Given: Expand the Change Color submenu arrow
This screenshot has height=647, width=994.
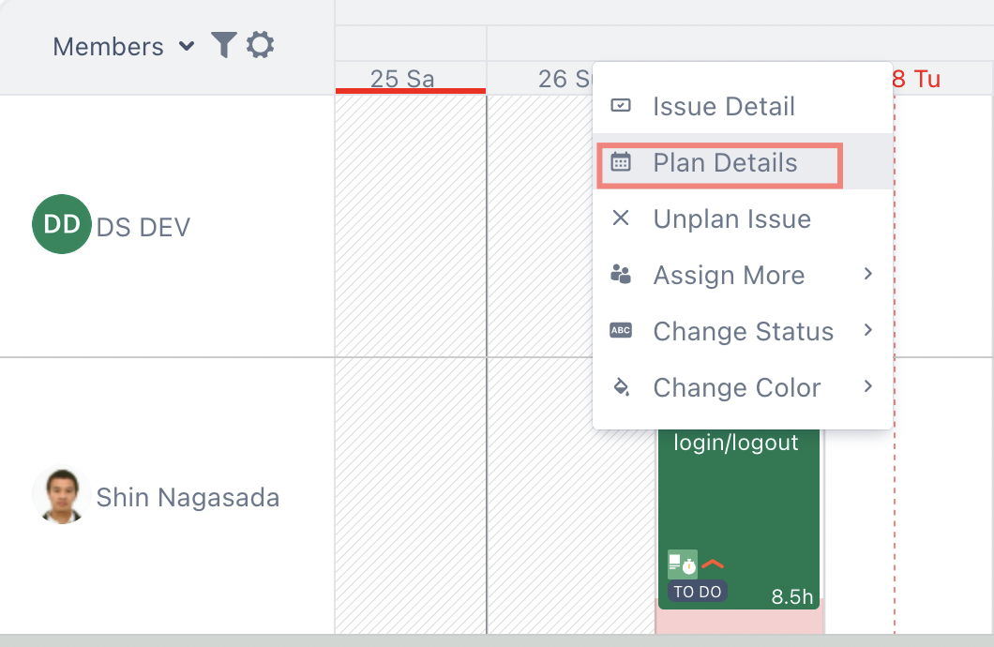Looking at the screenshot, I should pyautogui.click(x=867, y=386).
